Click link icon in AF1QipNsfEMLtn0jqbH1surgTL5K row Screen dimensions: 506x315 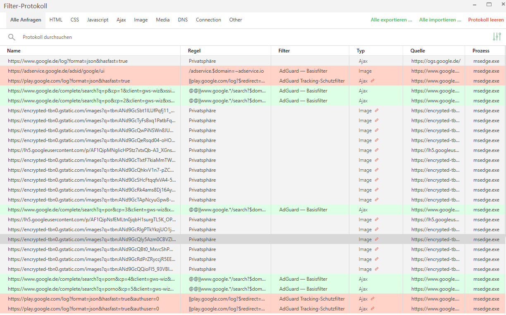point(377,220)
